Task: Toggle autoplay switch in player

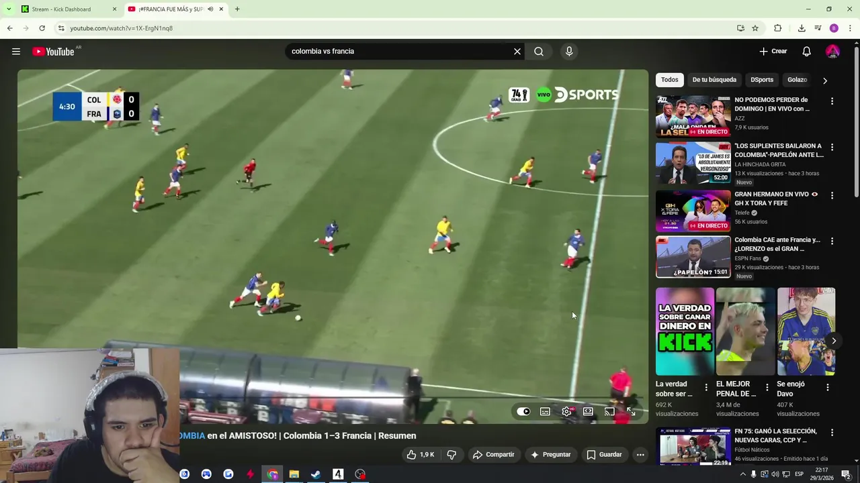Action: tap(523, 411)
